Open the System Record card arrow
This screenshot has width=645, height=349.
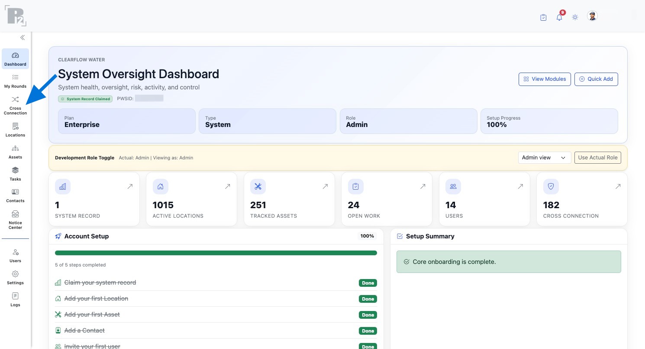coord(130,187)
